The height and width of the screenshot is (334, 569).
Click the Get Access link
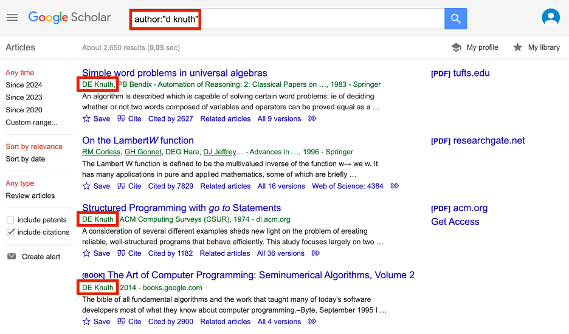coord(455,222)
